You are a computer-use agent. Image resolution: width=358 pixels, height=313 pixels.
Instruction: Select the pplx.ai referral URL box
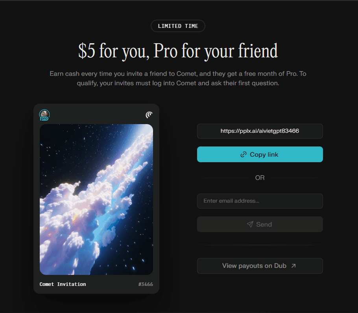pyautogui.click(x=260, y=131)
